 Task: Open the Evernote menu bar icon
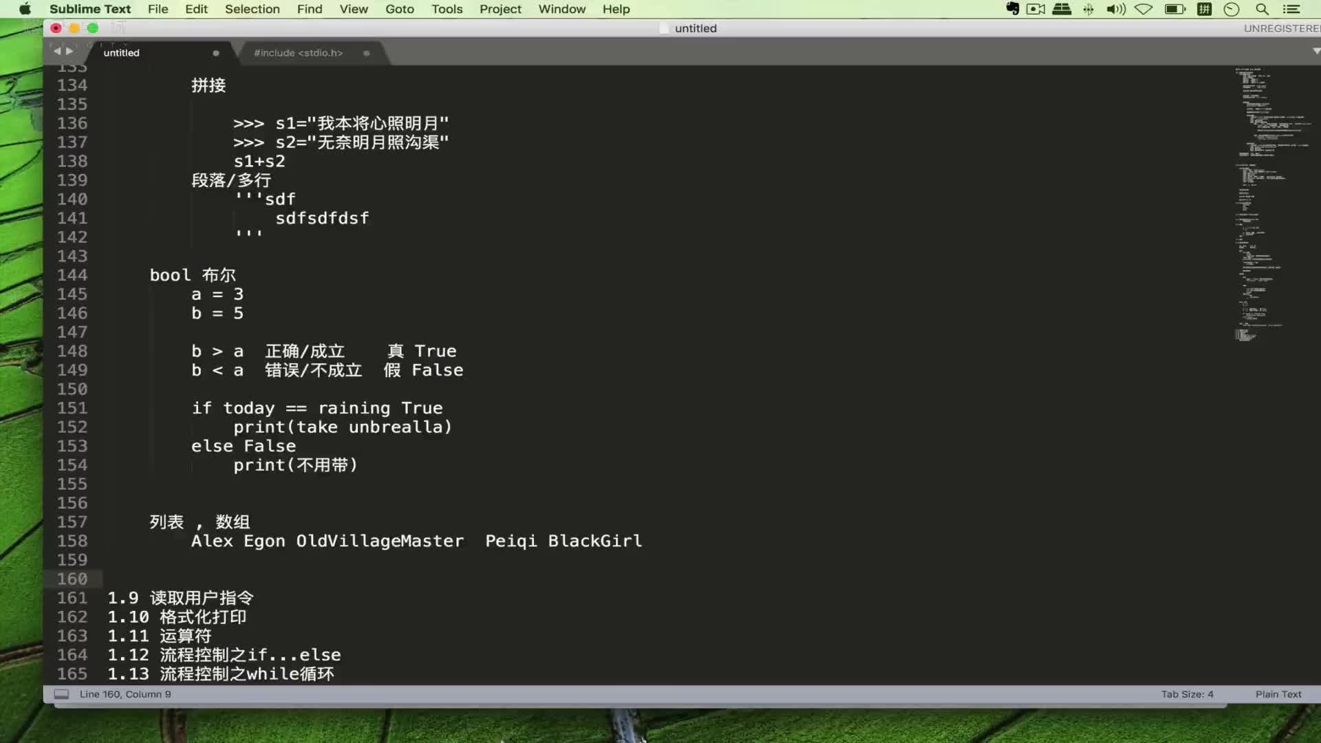point(1013,9)
